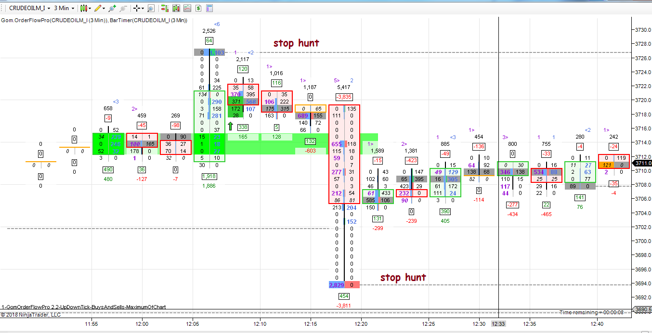Click the boxed 490 delta value
This screenshot has width=652, height=333.
(x=108, y=170)
